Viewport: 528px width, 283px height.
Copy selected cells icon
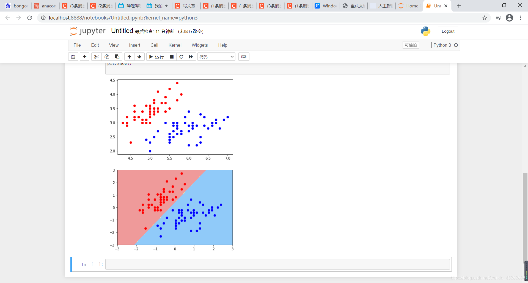(107, 57)
